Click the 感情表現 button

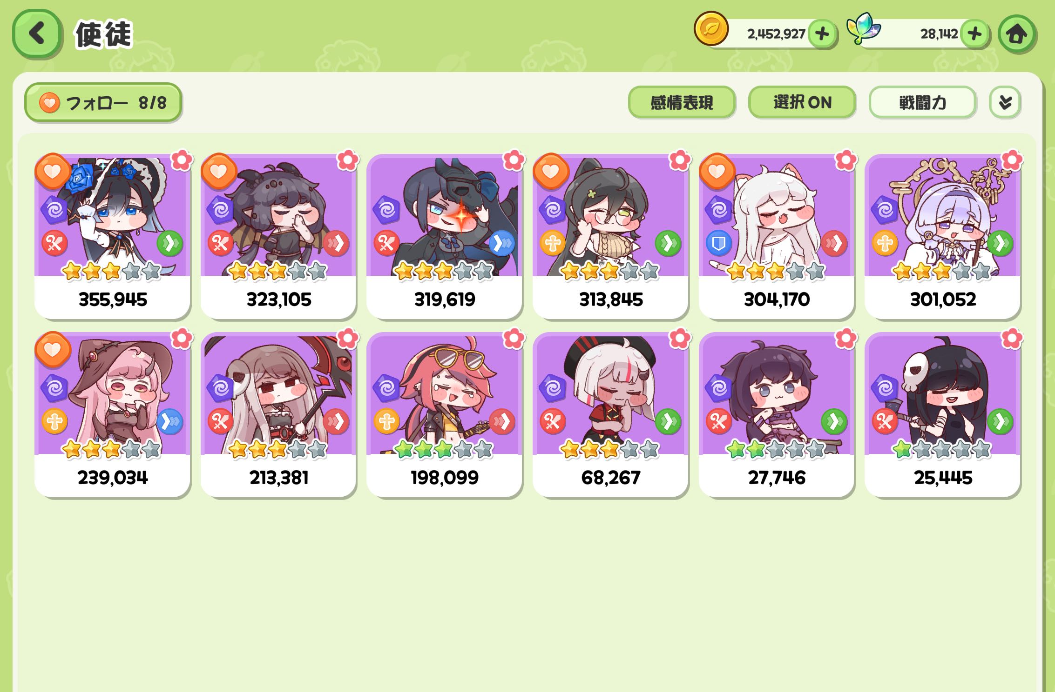[x=682, y=102]
